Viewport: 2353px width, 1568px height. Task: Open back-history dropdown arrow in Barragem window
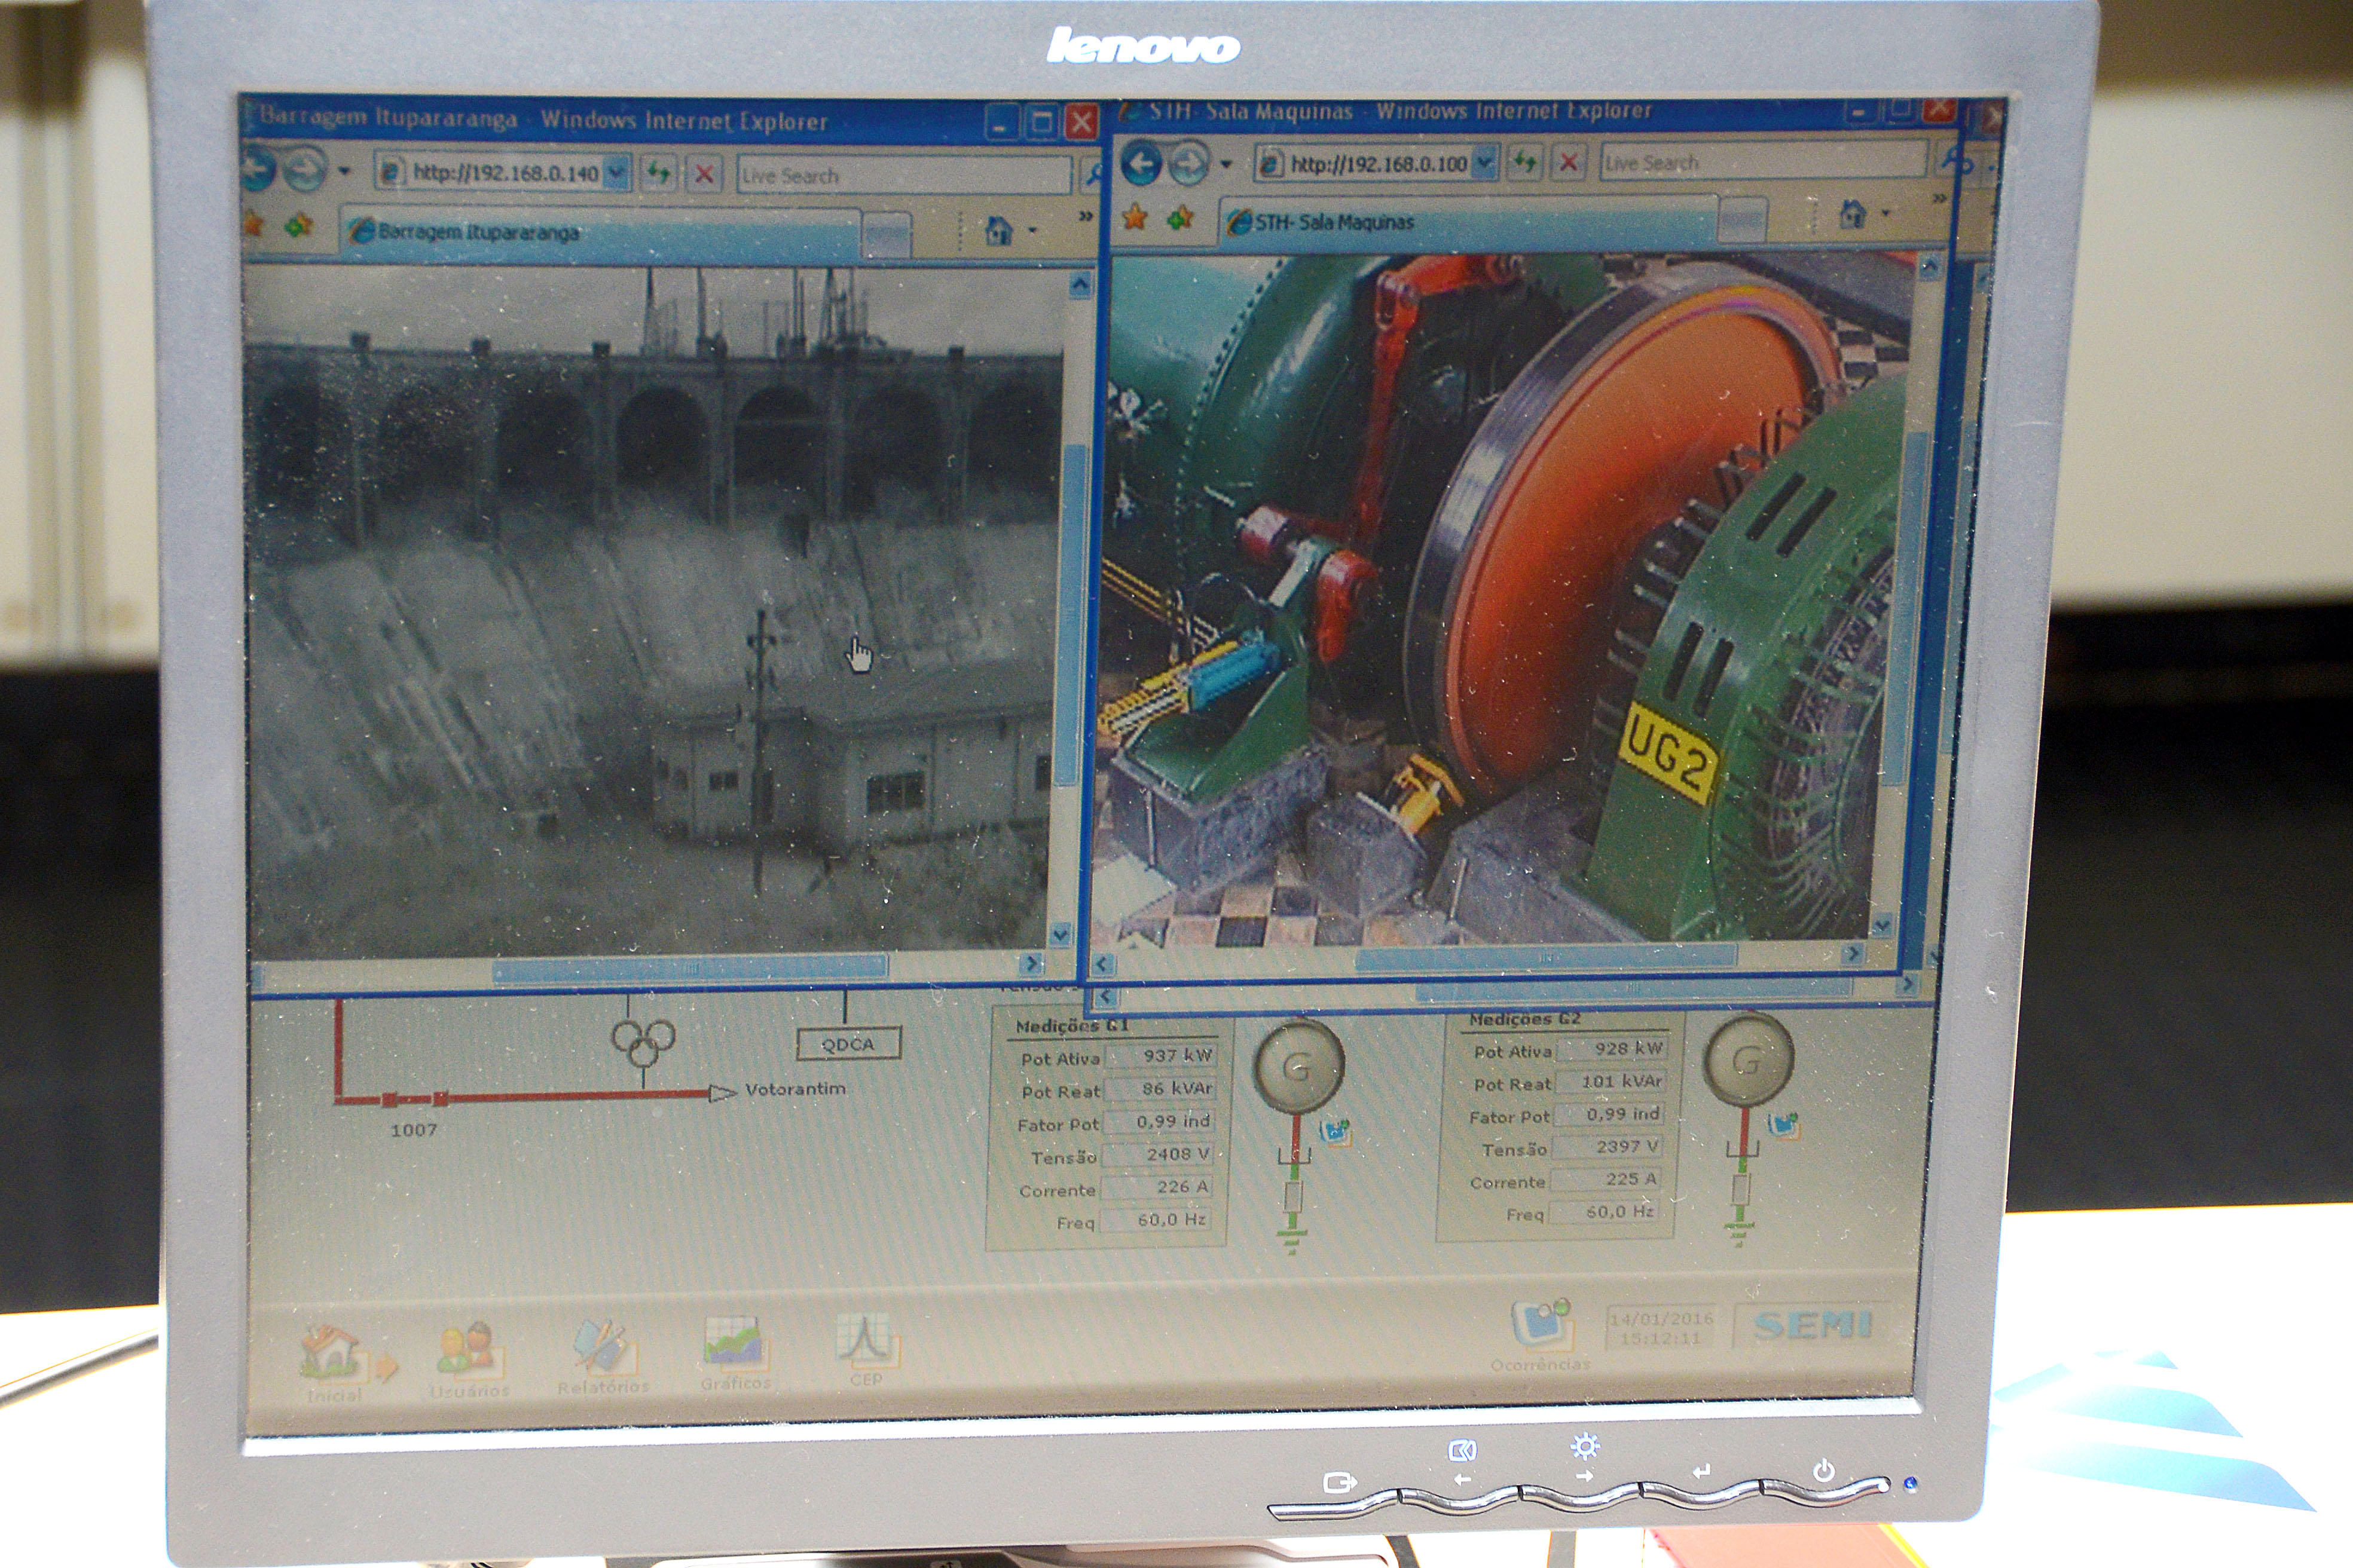(344, 171)
